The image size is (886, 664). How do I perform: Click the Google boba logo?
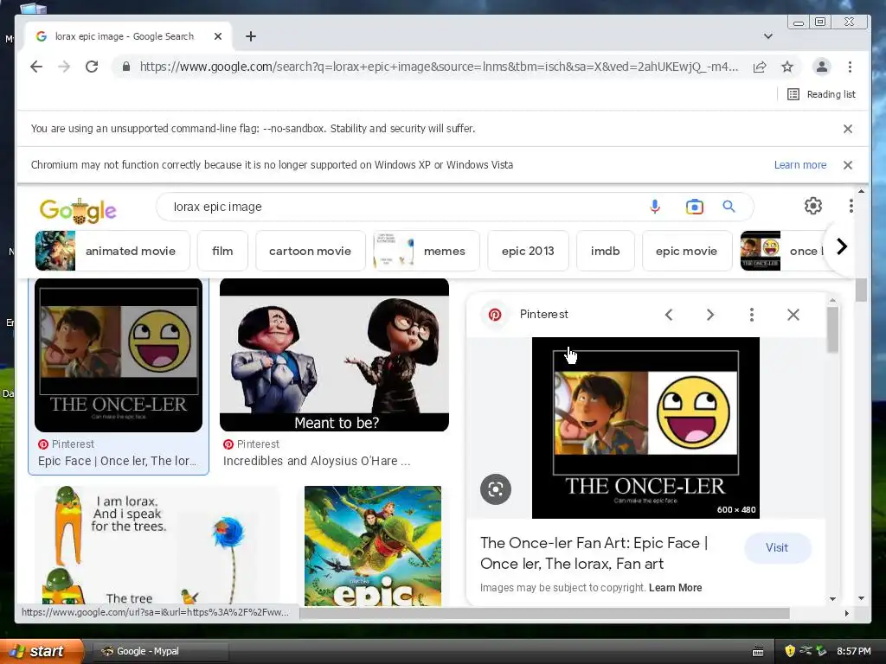pyautogui.click(x=78, y=211)
